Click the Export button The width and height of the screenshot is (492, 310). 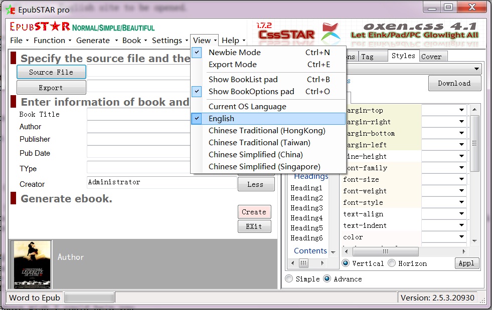[x=51, y=88]
